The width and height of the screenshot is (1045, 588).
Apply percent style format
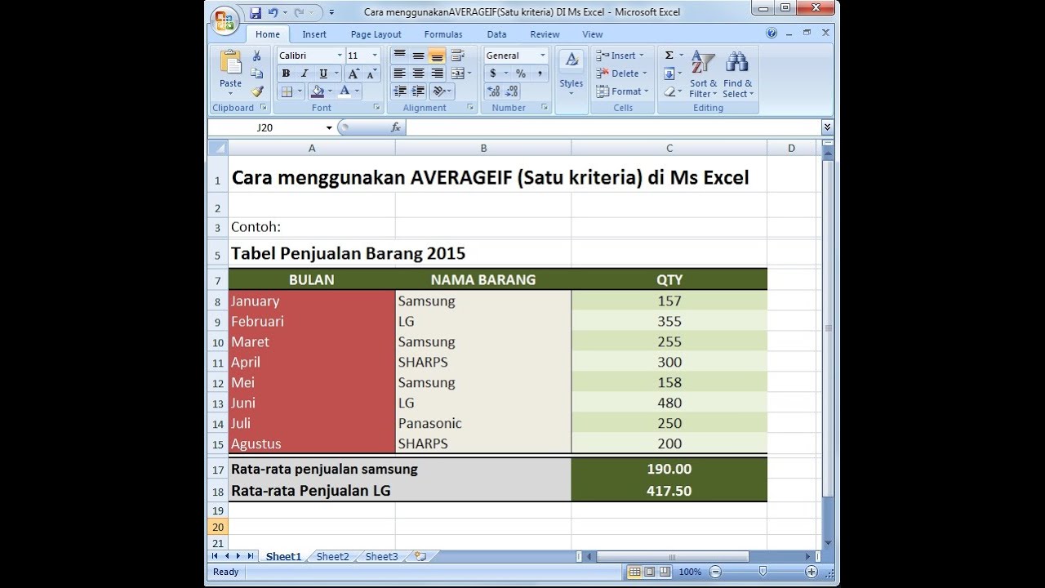520,73
